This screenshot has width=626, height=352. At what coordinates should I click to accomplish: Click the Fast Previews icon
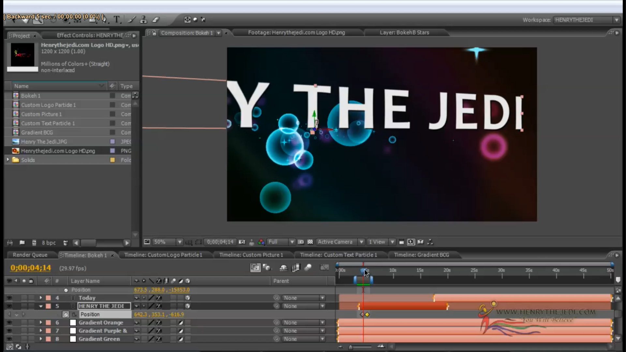411,242
